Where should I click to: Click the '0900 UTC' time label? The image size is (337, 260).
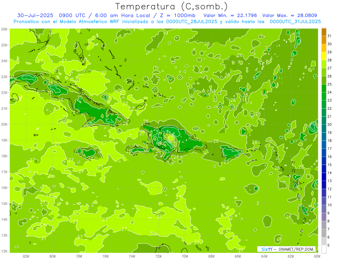(72, 15)
